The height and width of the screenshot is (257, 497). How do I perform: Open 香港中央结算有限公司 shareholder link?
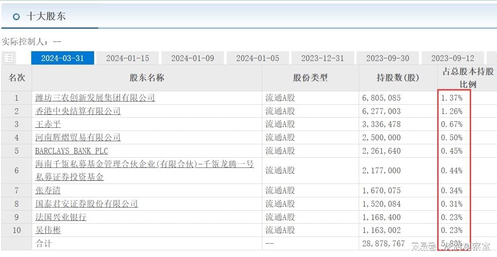[78, 111]
